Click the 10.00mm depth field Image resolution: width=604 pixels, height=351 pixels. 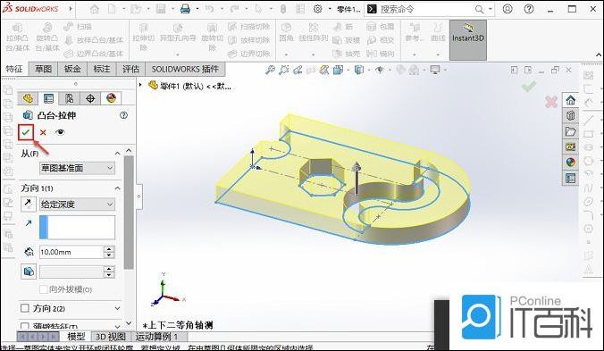[x=71, y=252]
